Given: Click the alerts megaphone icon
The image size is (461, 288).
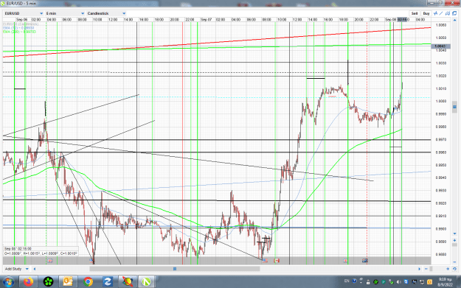Looking at the screenshot, I should 448,13.
